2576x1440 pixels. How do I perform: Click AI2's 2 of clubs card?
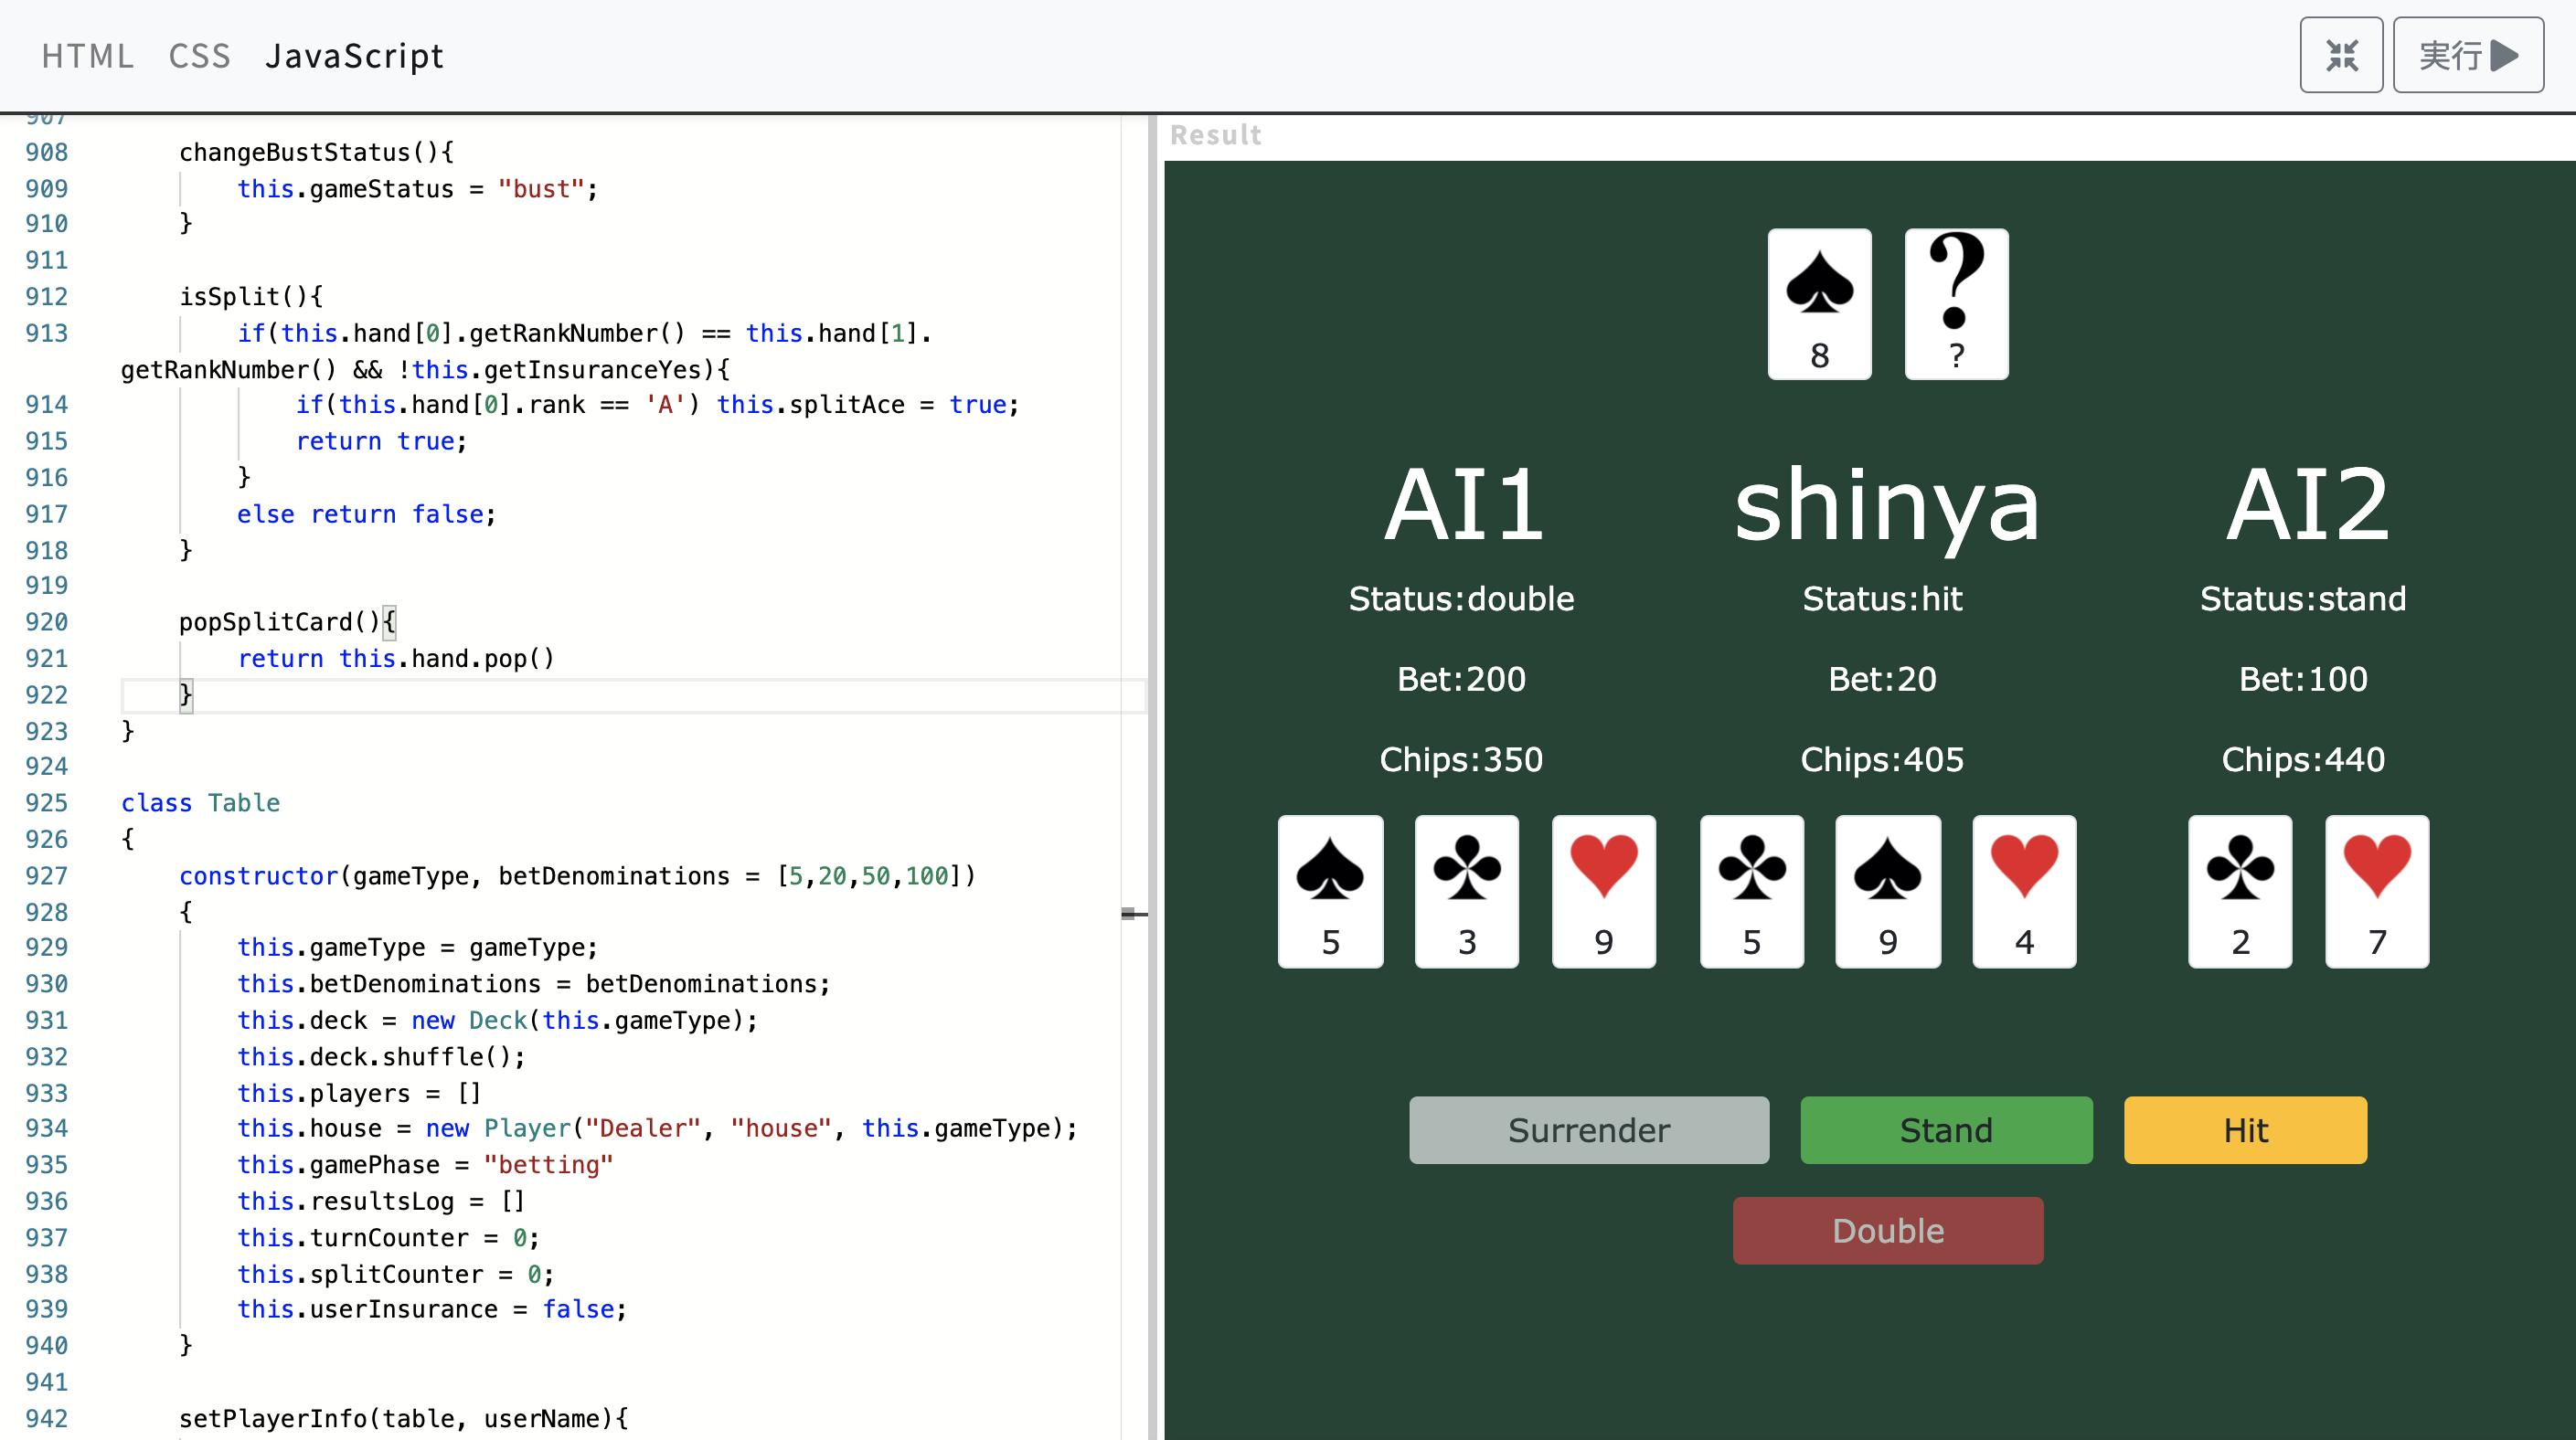(2240, 892)
